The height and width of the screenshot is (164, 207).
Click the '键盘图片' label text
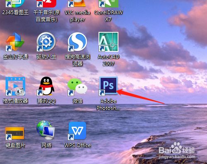(x=15, y=145)
